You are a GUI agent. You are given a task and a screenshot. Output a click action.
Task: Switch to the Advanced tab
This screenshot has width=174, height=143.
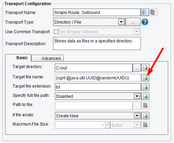[x=48, y=58]
